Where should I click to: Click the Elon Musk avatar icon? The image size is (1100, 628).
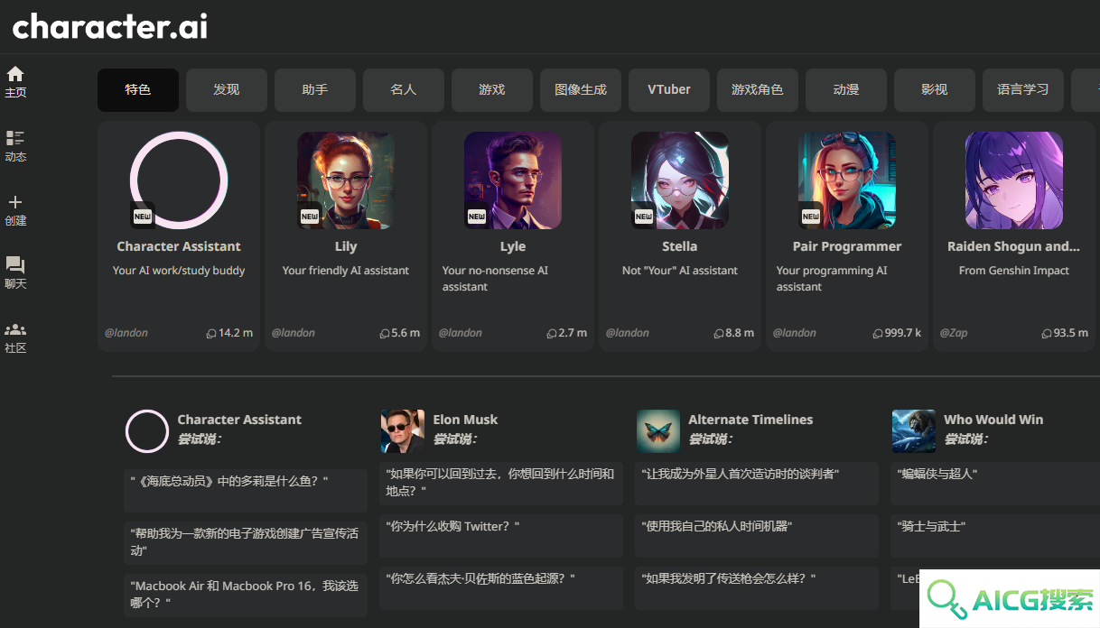click(403, 431)
